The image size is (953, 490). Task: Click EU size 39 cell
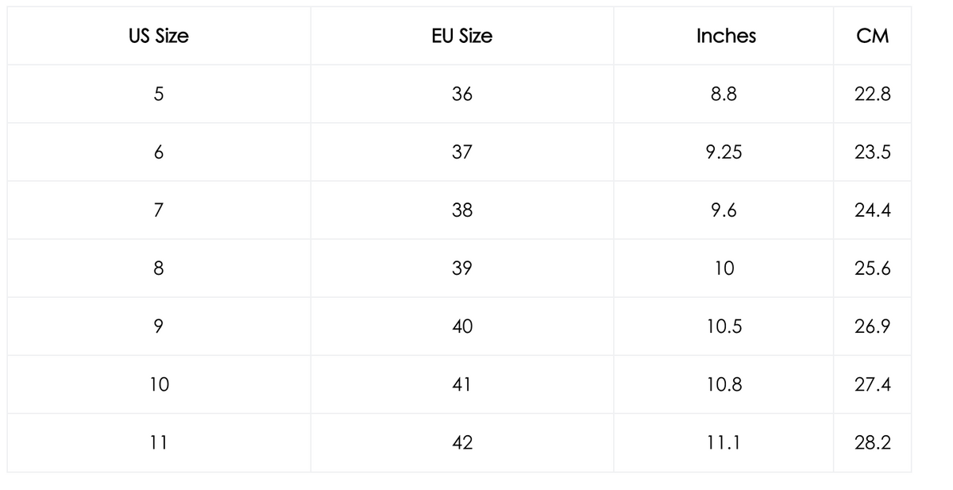[x=461, y=268]
